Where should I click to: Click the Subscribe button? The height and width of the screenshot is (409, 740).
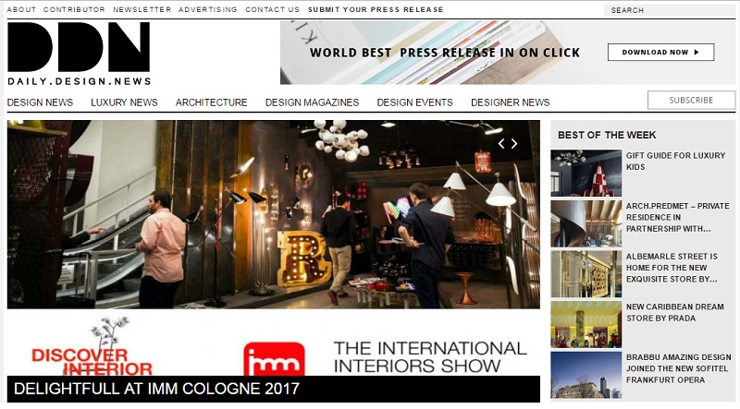pos(691,100)
